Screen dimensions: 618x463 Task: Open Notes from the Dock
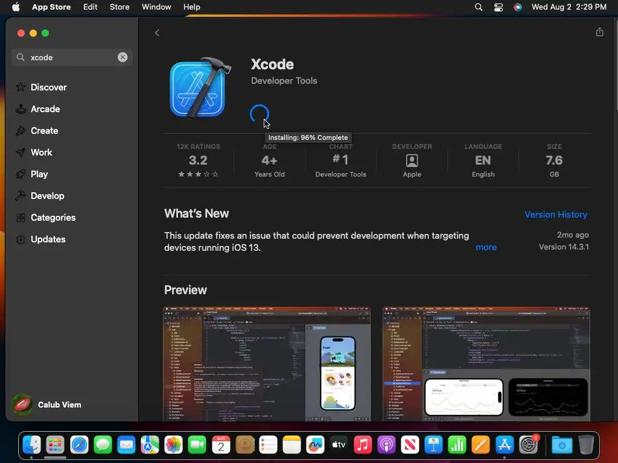click(x=291, y=446)
